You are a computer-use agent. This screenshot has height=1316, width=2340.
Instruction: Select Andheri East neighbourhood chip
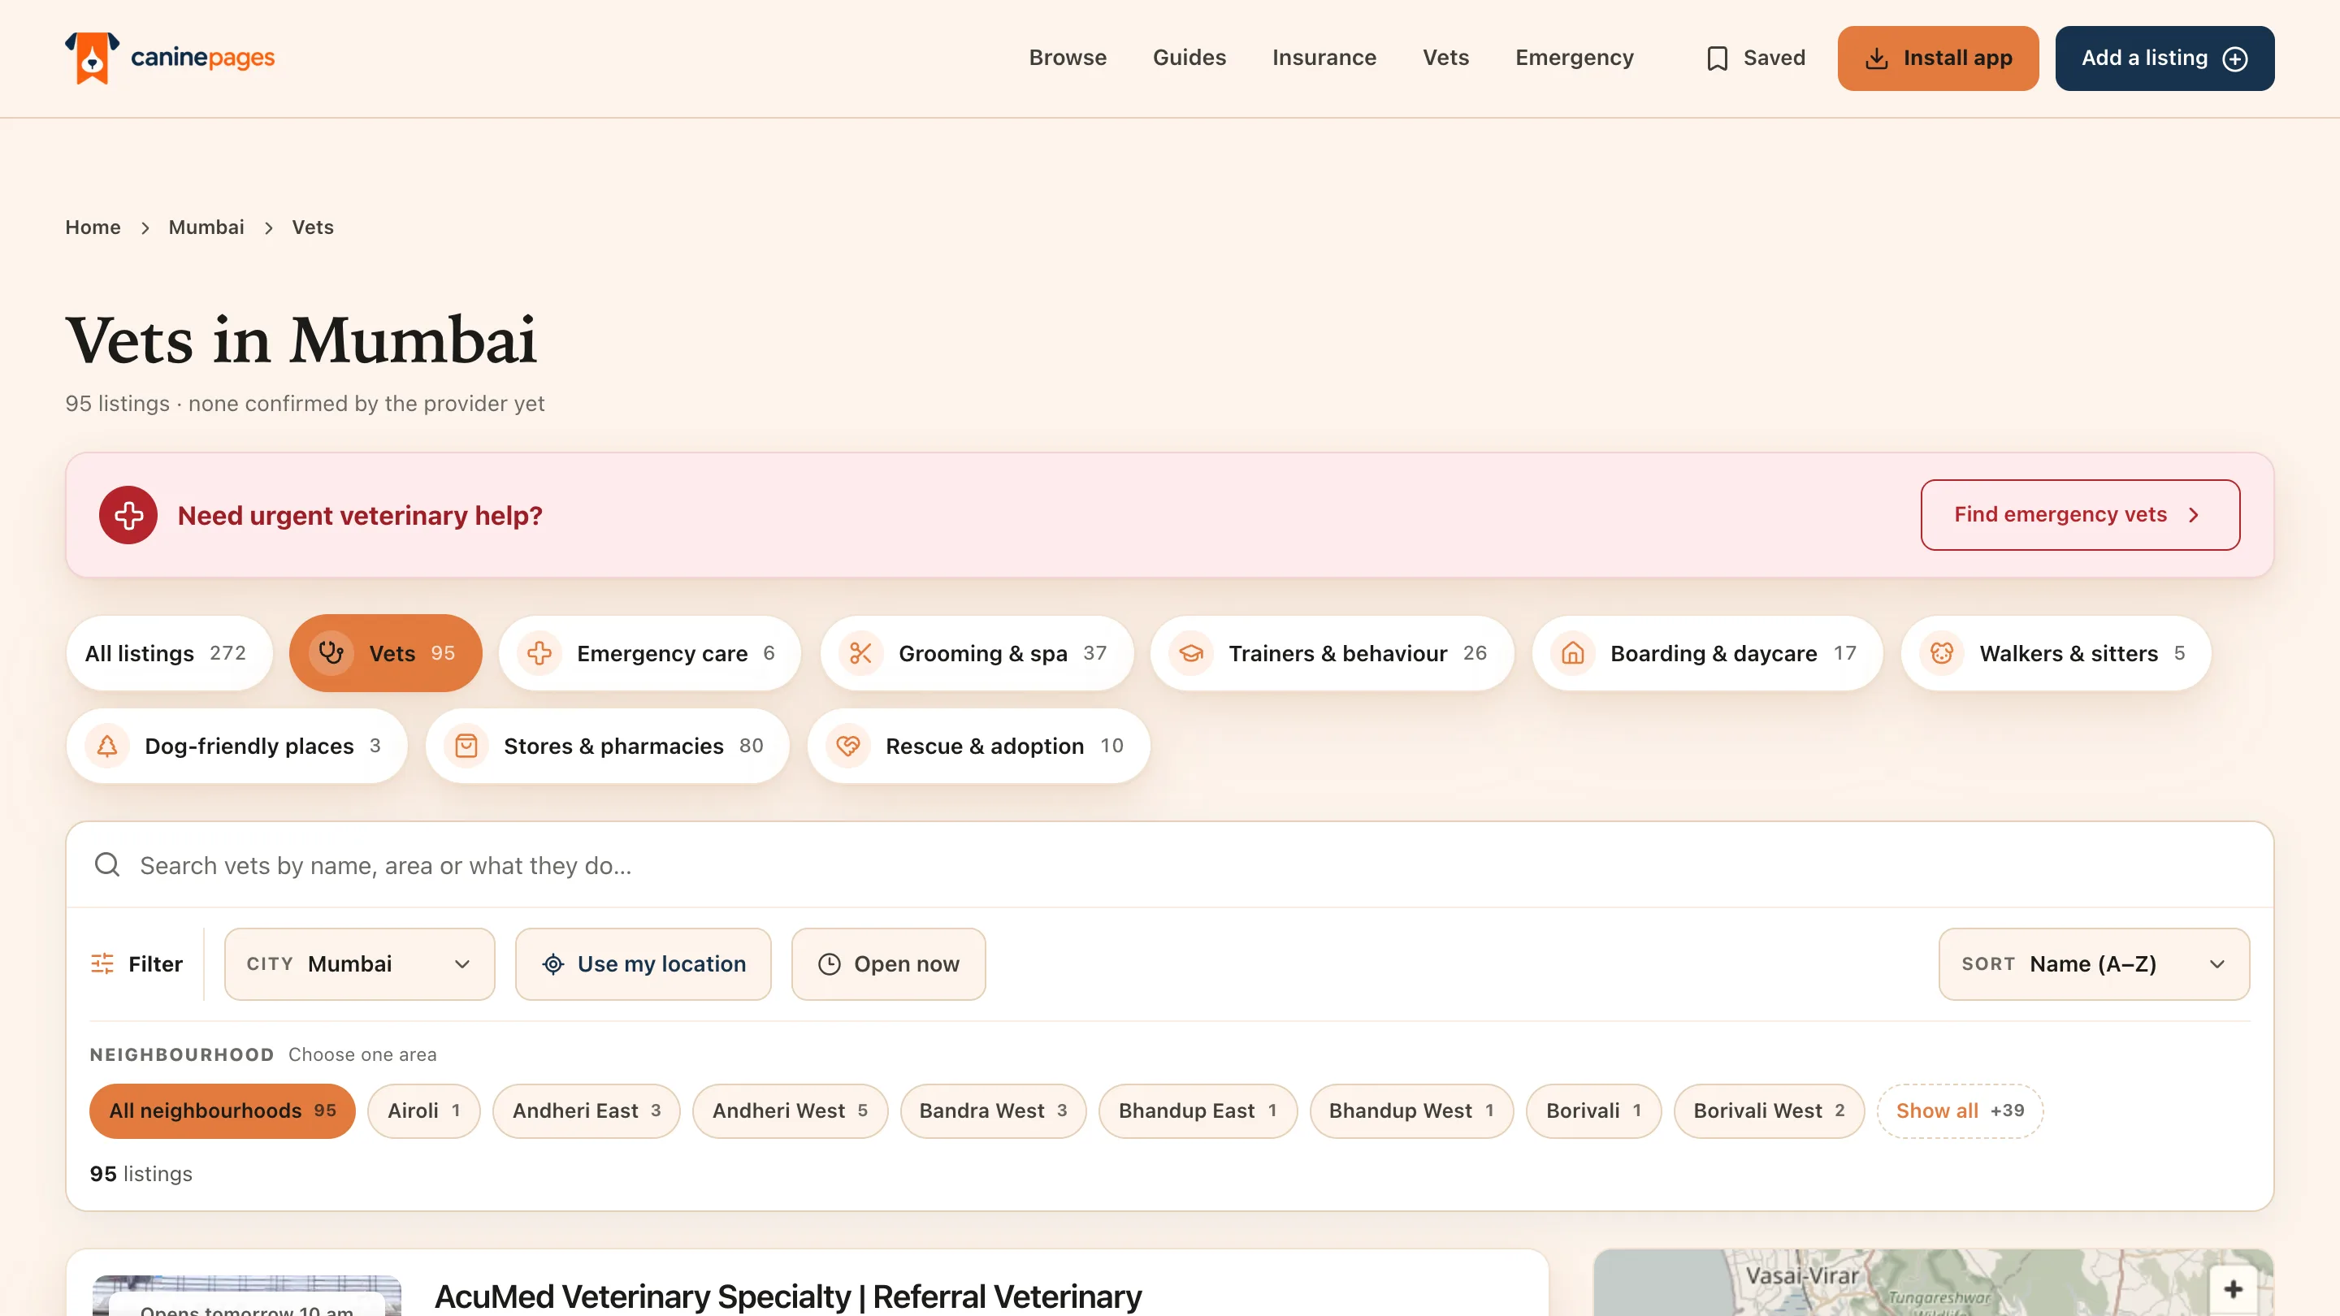[586, 1110]
